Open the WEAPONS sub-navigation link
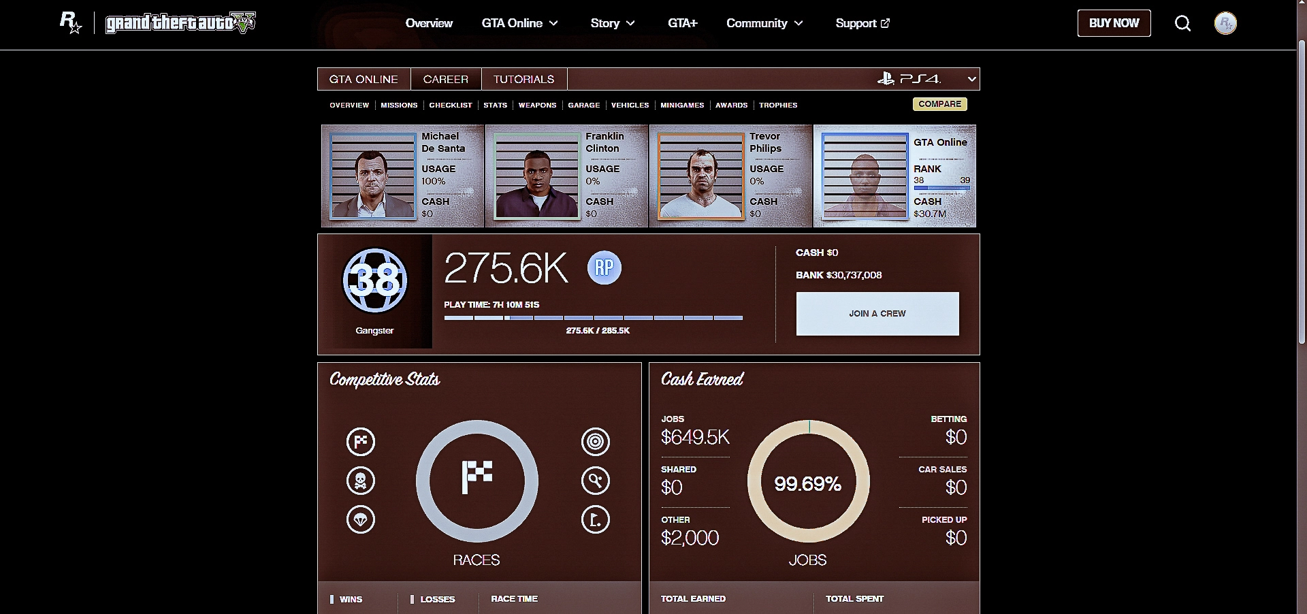The height and width of the screenshot is (614, 1307). click(x=538, y=105)
